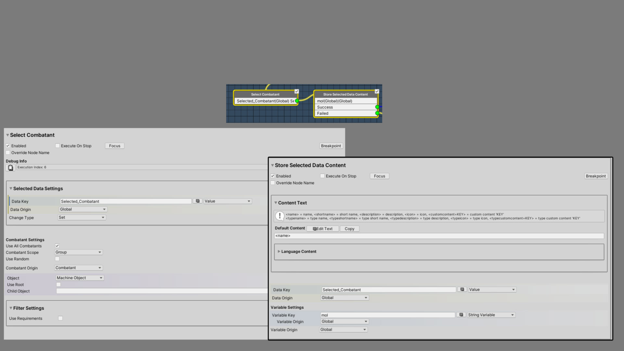The image size is (624, 351).
Task: Click the info warning icon in Content Text
Action: [279, 216]
